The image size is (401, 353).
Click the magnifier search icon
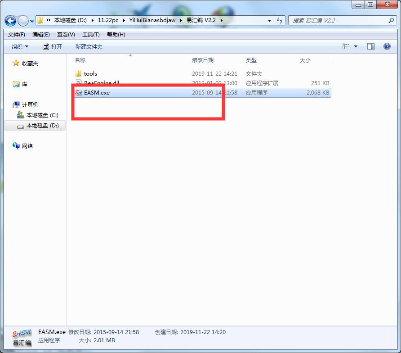pyautogui.click(x=391, y=21)
